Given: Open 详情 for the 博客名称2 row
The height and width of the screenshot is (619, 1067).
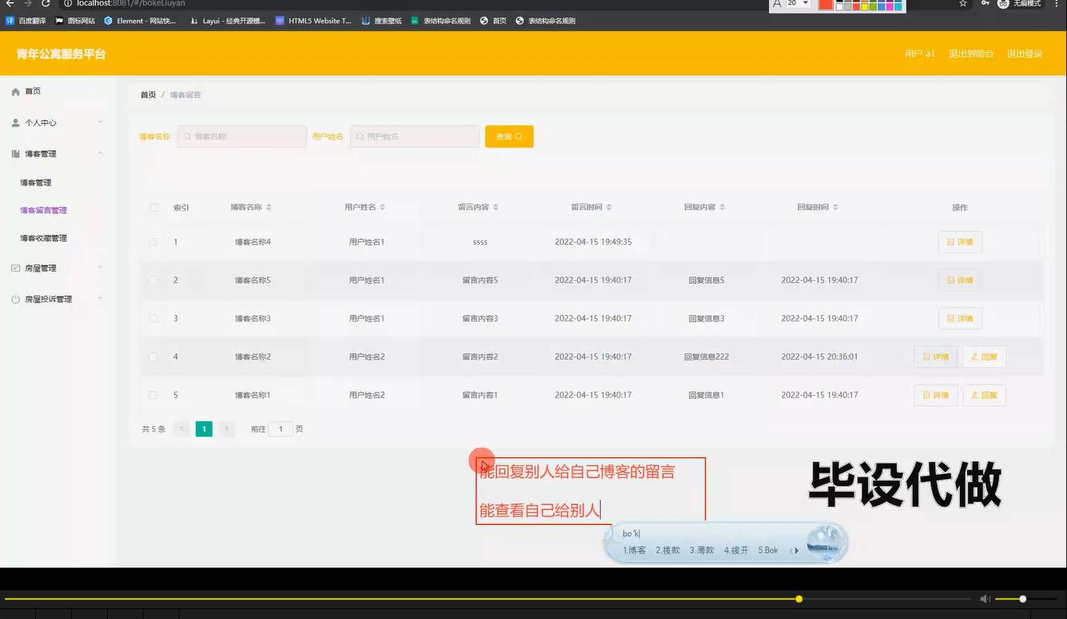Looking at the screenshot, I should tap(936, 357).
